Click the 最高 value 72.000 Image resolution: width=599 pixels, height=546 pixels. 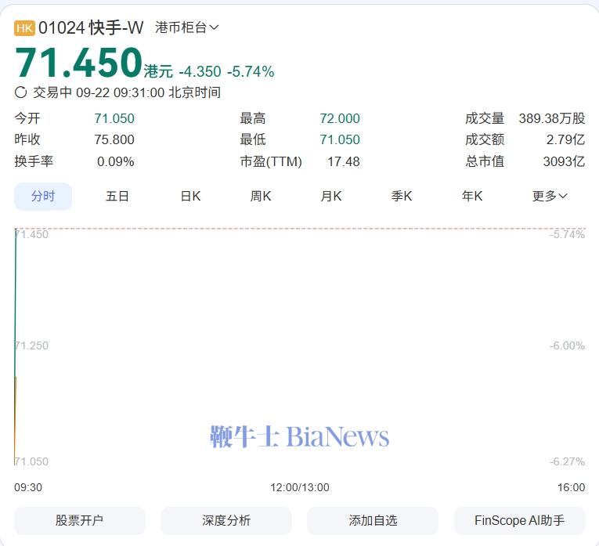(x=340, y=118)
